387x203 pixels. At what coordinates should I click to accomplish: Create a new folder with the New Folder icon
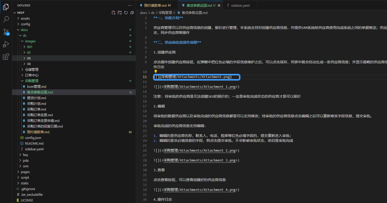120,12
